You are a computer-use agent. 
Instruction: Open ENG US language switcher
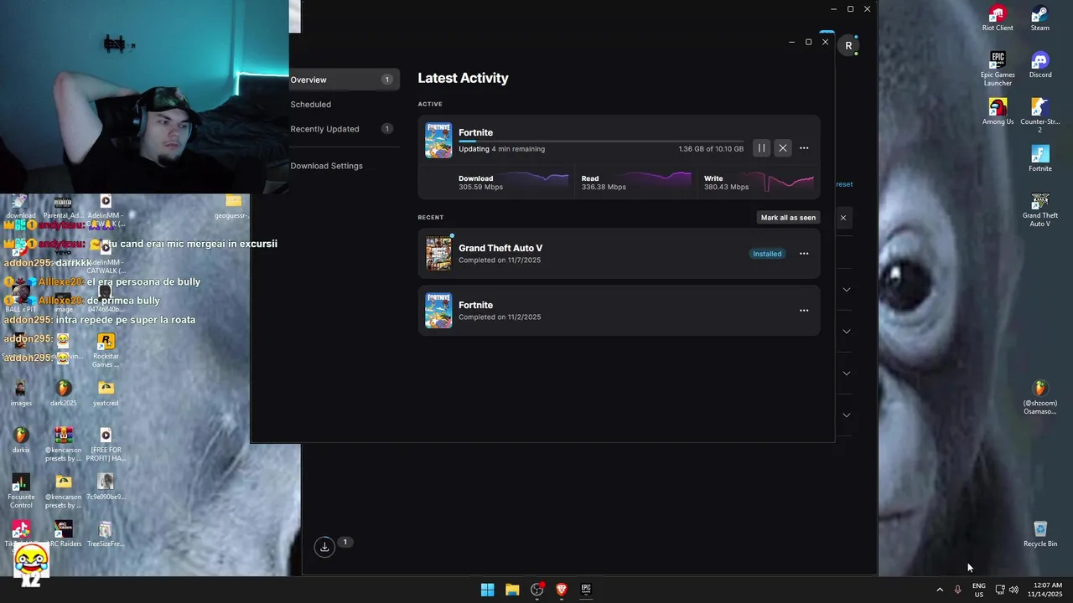pyautogui.click(x=979, y=590)
